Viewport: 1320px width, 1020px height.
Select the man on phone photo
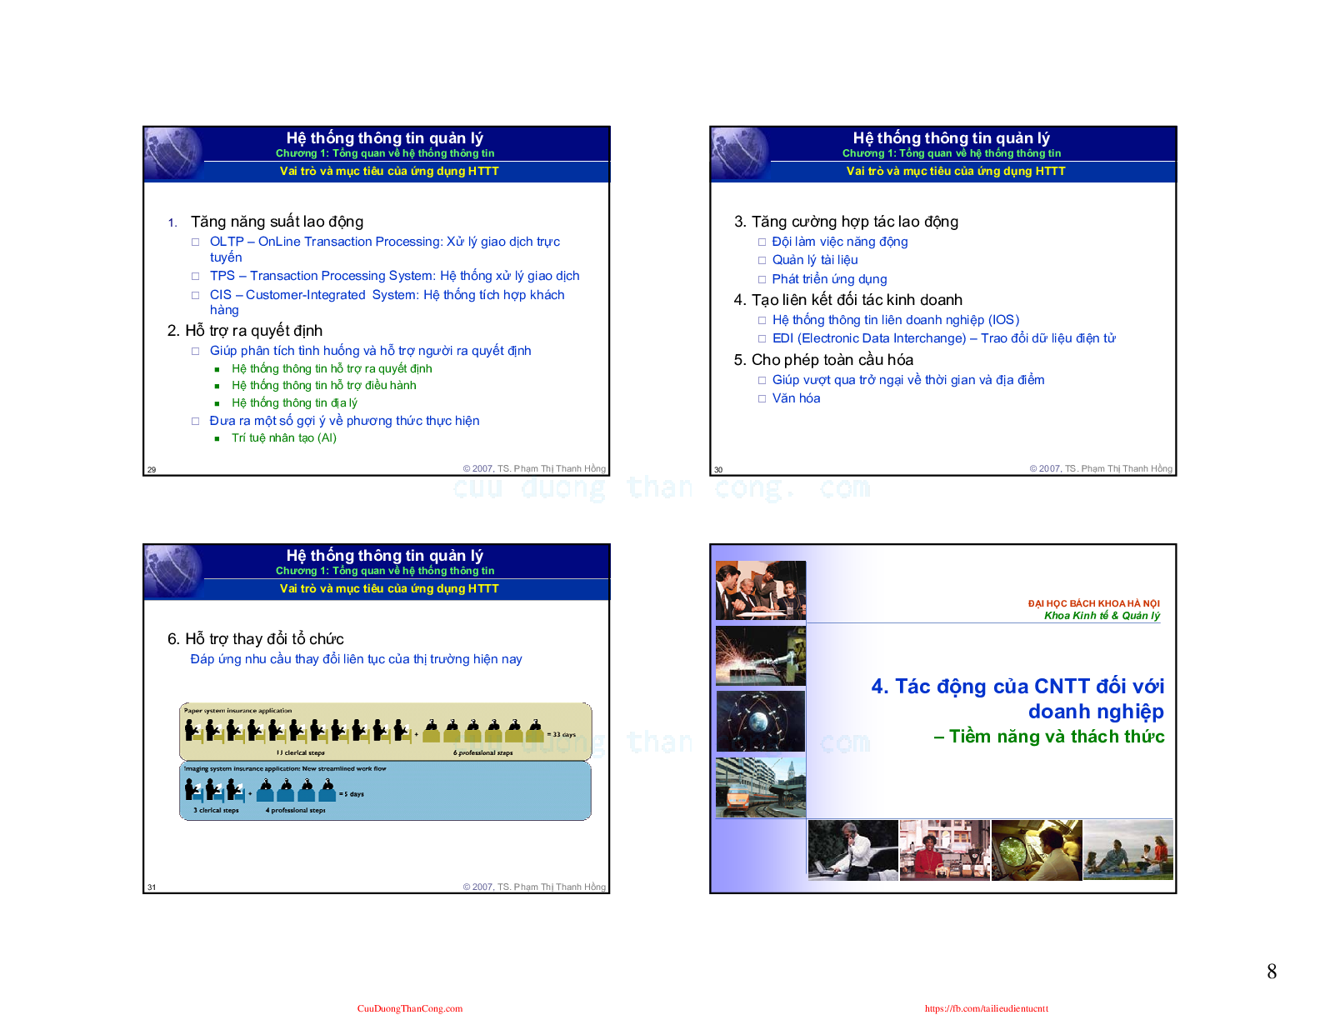coord(852,850)
